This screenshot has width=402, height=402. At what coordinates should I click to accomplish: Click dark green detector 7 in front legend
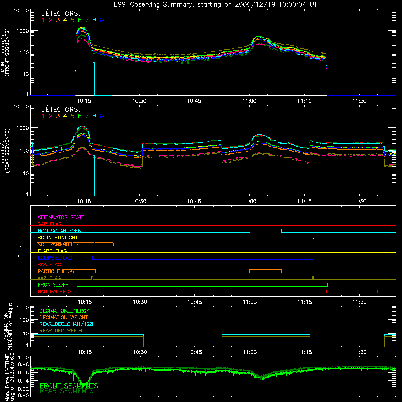pyautogui.click(x=87, y=20)
